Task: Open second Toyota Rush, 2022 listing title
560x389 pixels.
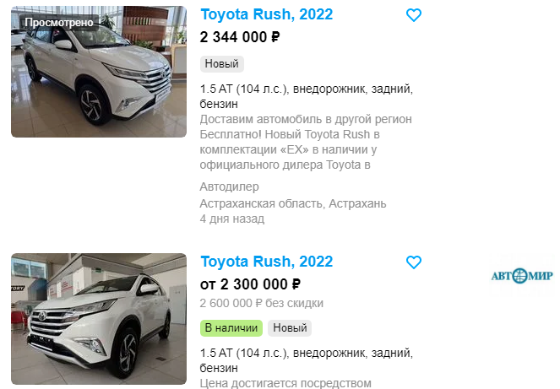Action: [266, 262]
